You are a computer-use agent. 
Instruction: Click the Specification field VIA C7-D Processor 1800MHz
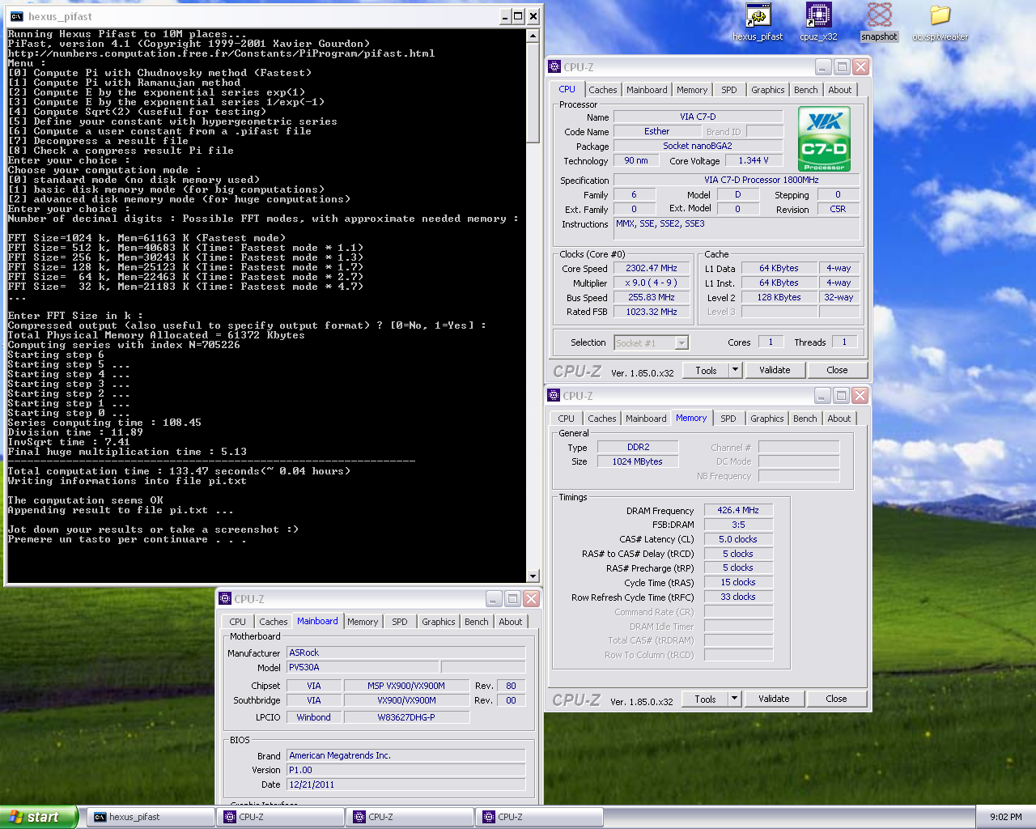point(736,180)
